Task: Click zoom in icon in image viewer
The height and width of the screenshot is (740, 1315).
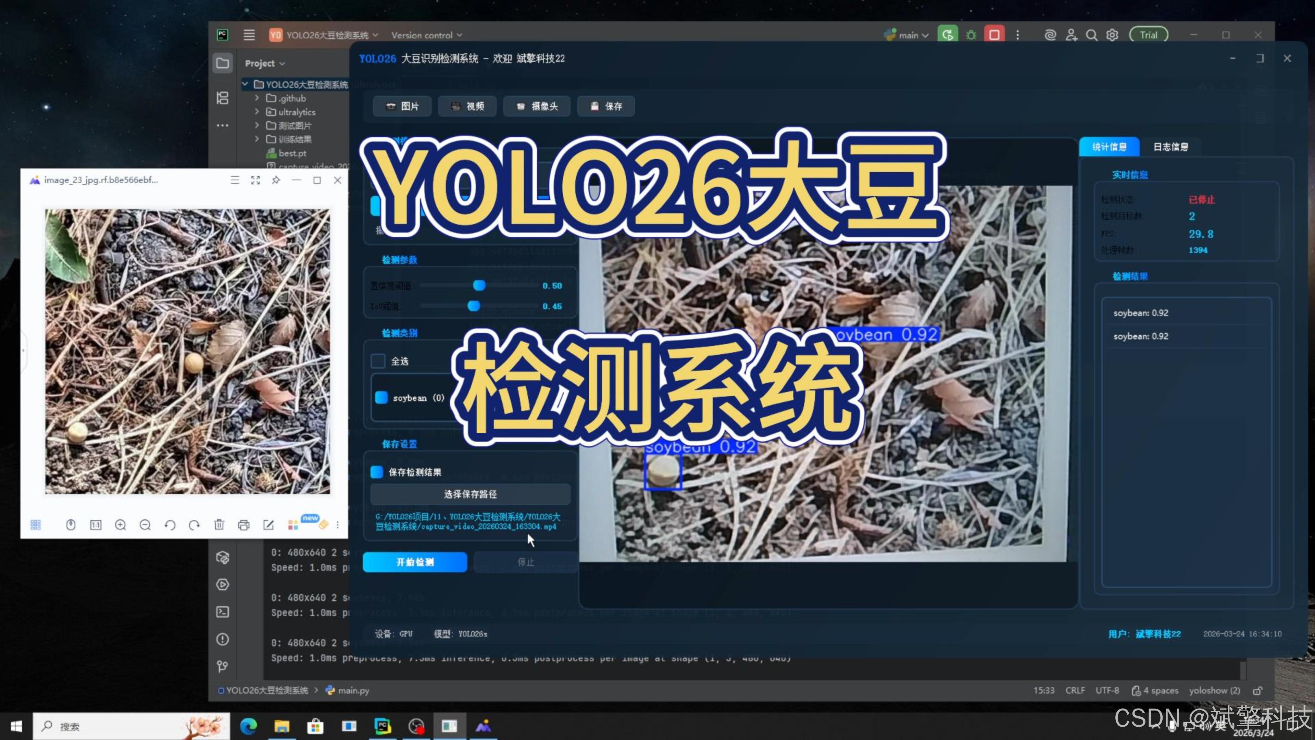Action: point(121,525)
